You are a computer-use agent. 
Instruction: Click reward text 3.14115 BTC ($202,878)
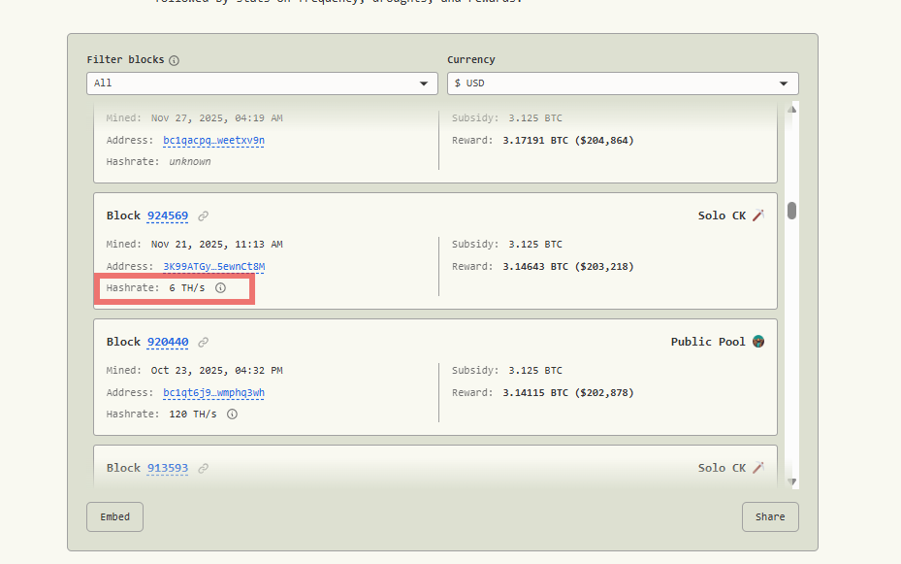pos(568,393)
